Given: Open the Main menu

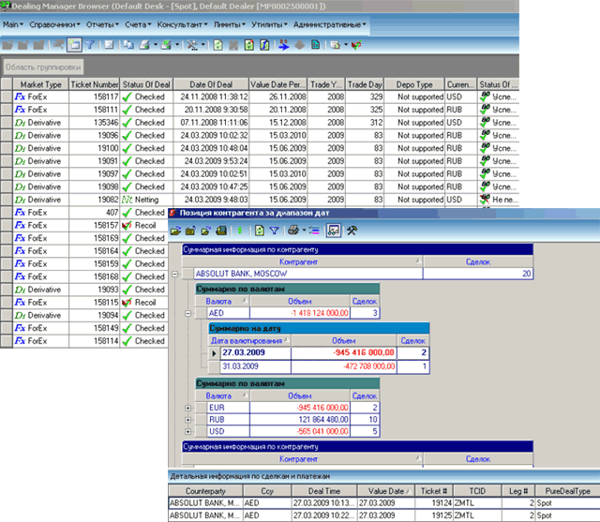Looking at the screenshot, I should (x=13, y=24).
